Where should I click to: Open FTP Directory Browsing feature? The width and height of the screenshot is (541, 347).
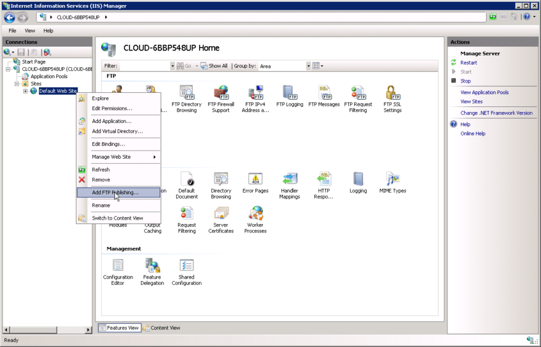[186, 99]
